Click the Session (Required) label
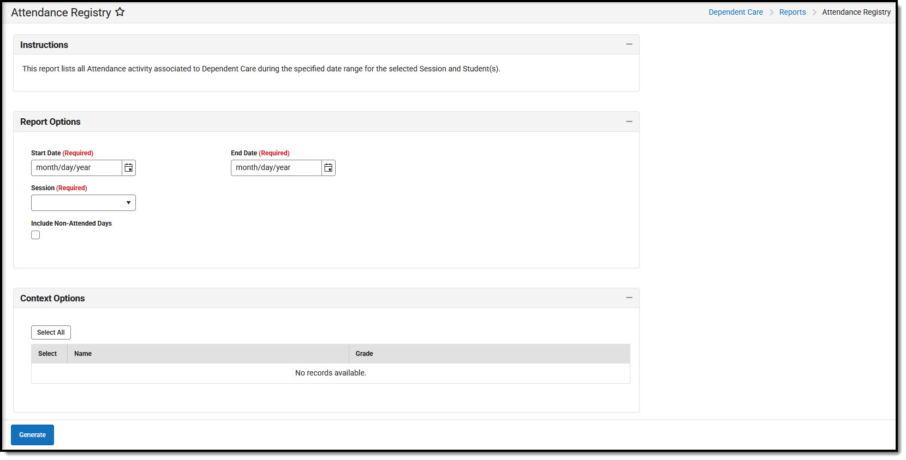This screenshot has width=906, height=460. point(59,188)
